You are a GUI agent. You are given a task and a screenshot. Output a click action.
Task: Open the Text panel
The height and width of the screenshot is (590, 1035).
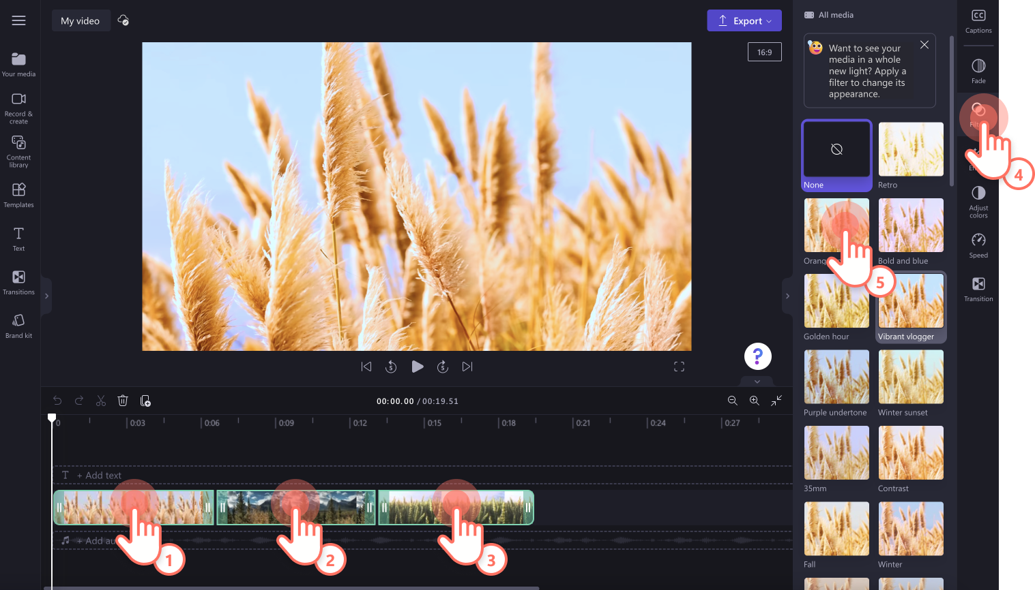coord(18,238)
